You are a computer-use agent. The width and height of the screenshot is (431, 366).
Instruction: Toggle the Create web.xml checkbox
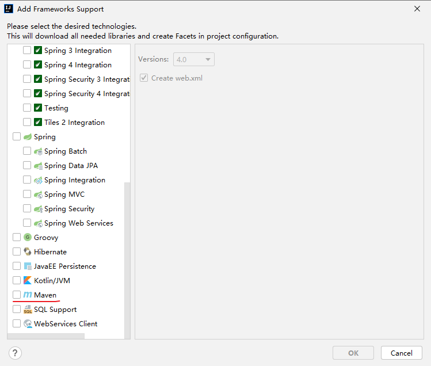pos(144,78)
